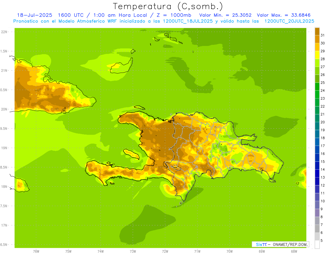This screenshot has height=255, width=330.
Task: Click the 'Valor Max. = 33.6846' value
Action: tap(284, 15)
